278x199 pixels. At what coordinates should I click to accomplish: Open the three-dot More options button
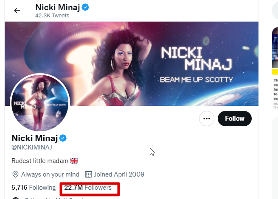point(207,119)
